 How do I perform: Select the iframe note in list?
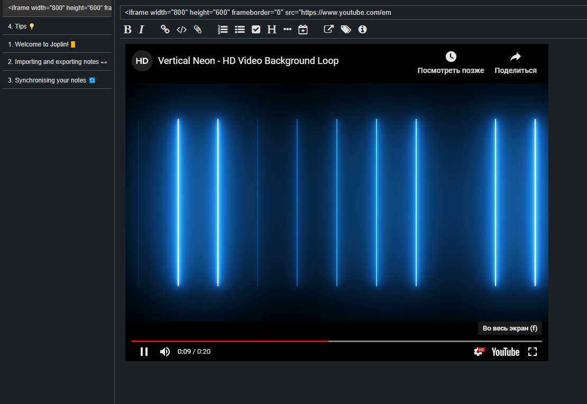click(x=57, y=8)
